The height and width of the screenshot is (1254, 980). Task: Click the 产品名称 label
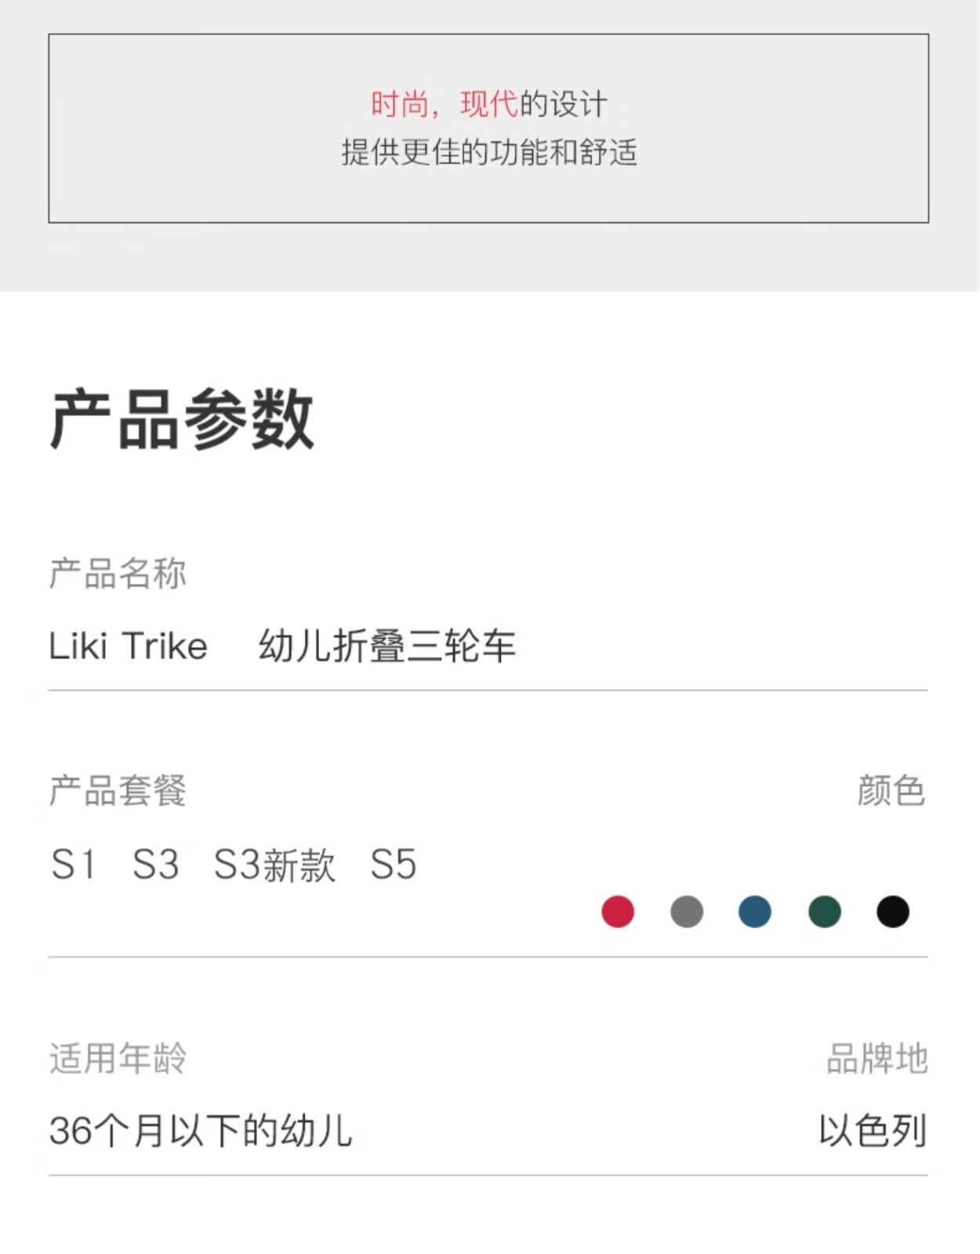tap(118, 574)
